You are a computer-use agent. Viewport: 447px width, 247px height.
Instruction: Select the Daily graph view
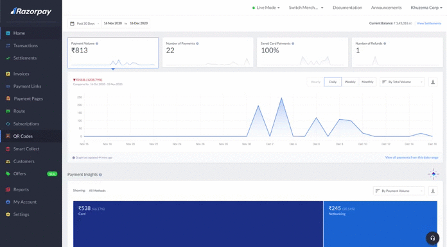tap(333, 82)
